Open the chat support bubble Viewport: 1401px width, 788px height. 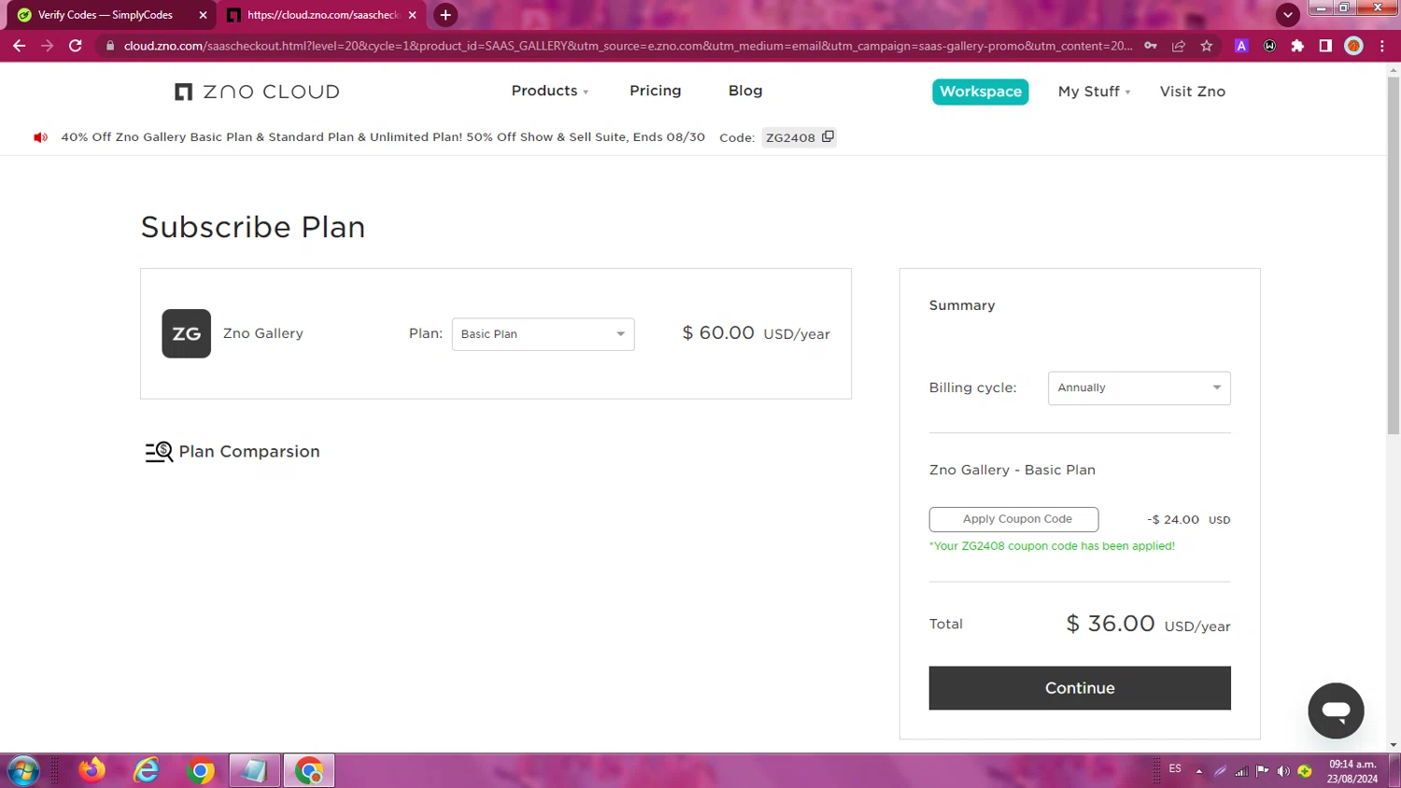point(1336,711)
